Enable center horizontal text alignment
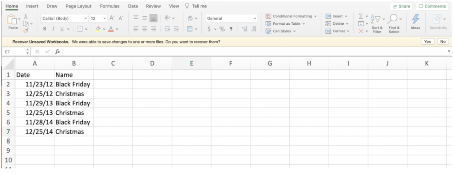The width and height of the screenshot is (453, 174). [x=145, y=29]
